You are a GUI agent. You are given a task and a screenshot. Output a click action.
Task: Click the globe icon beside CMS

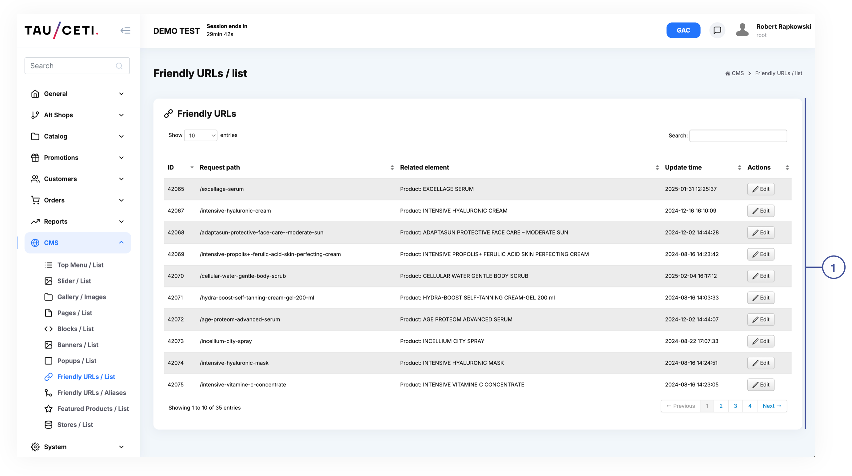[35, 243]
